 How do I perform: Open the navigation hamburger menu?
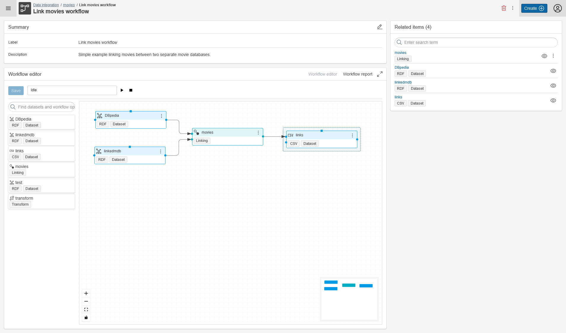[x=8, y=8]
